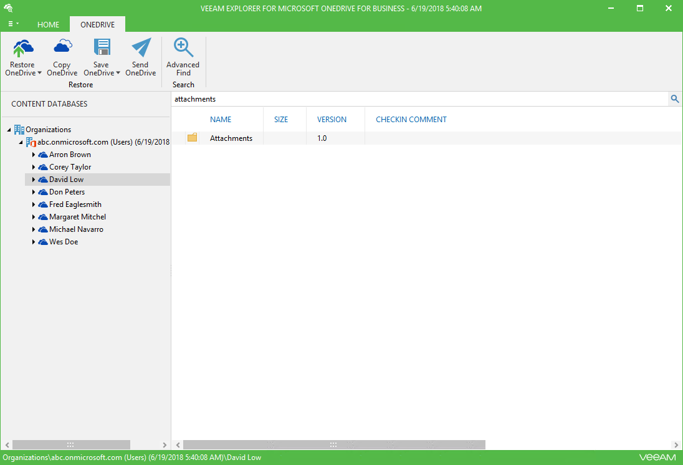Click Don Peters' OneDrive cloud icon
This screenshot has height=465, width=683.
[42, 192]
